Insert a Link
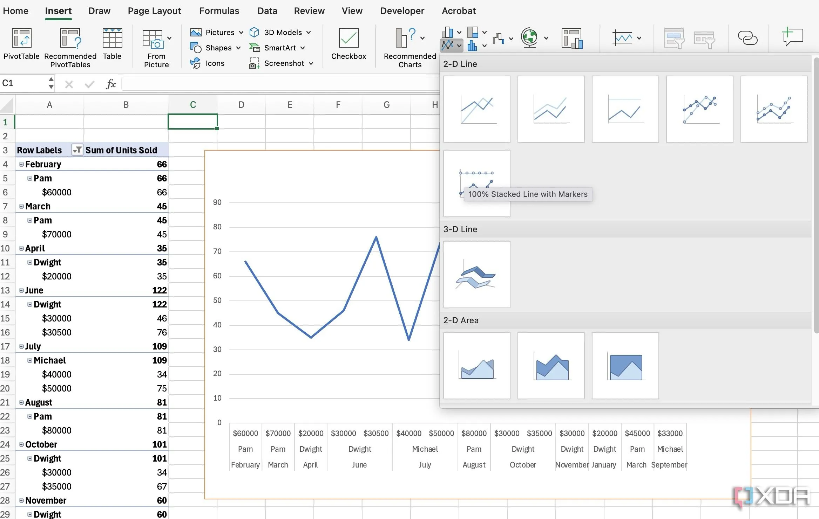The height and width of the screenshot is (519, 819). click(x=747, y=38)
